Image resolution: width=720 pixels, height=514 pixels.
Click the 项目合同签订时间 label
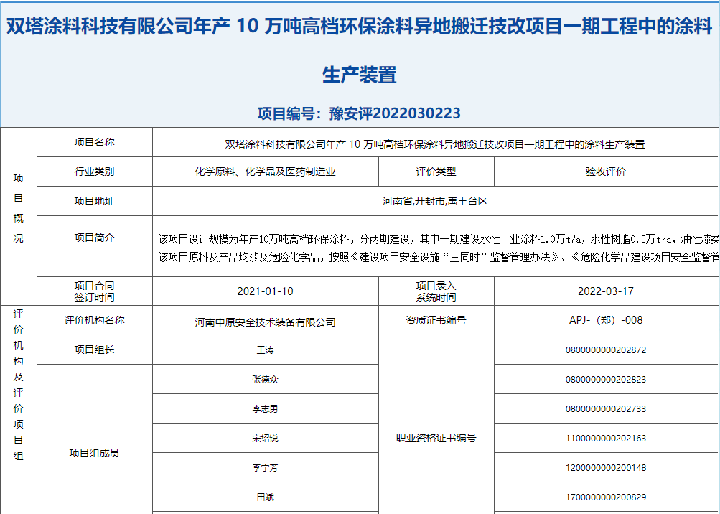click(x=95, y=291)
